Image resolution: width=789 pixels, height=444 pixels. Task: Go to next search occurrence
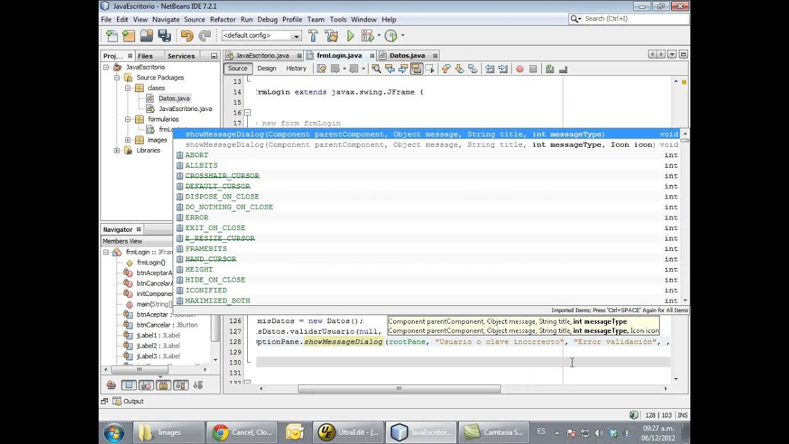403,68
